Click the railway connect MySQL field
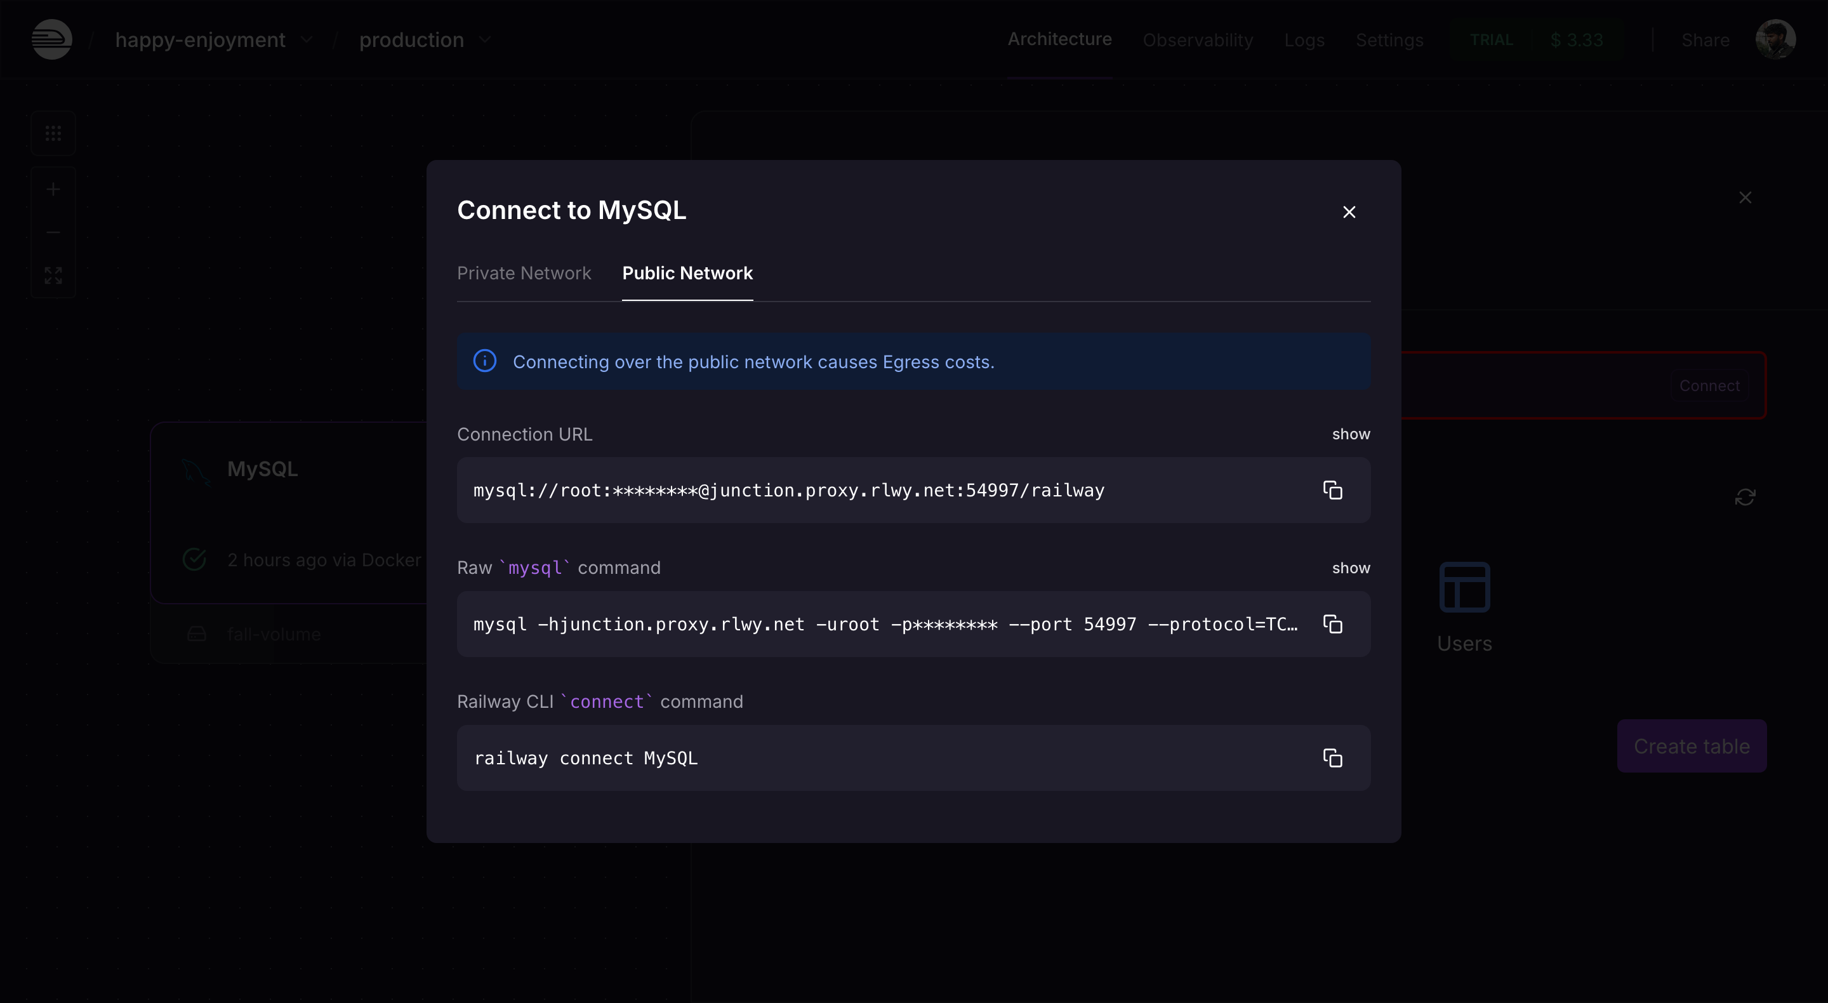Screen dimensions: 1828x1003 [913, 758]
